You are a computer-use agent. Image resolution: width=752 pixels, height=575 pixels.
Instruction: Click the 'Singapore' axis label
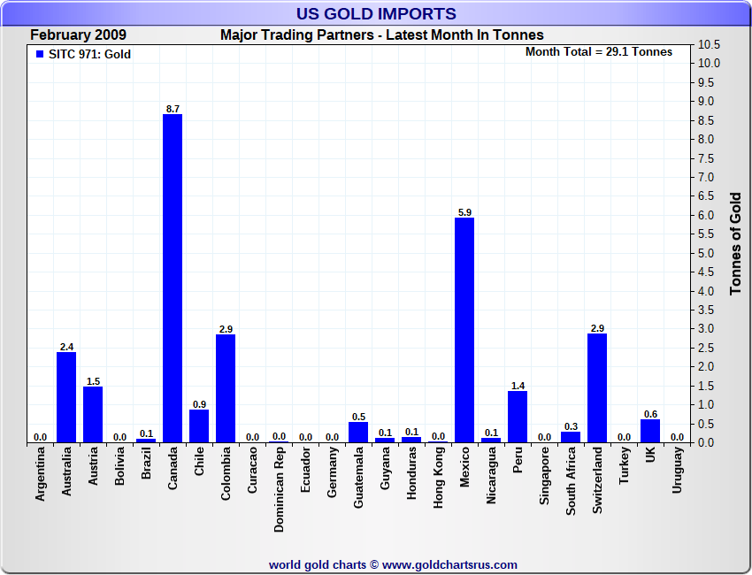tap(544, 475)
